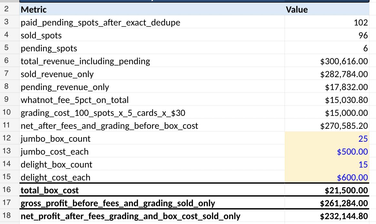This screenshot has width=376, height=224.
Task: Select cell 'total_revenue_including_pending'
Action: [x=152, y=61]
